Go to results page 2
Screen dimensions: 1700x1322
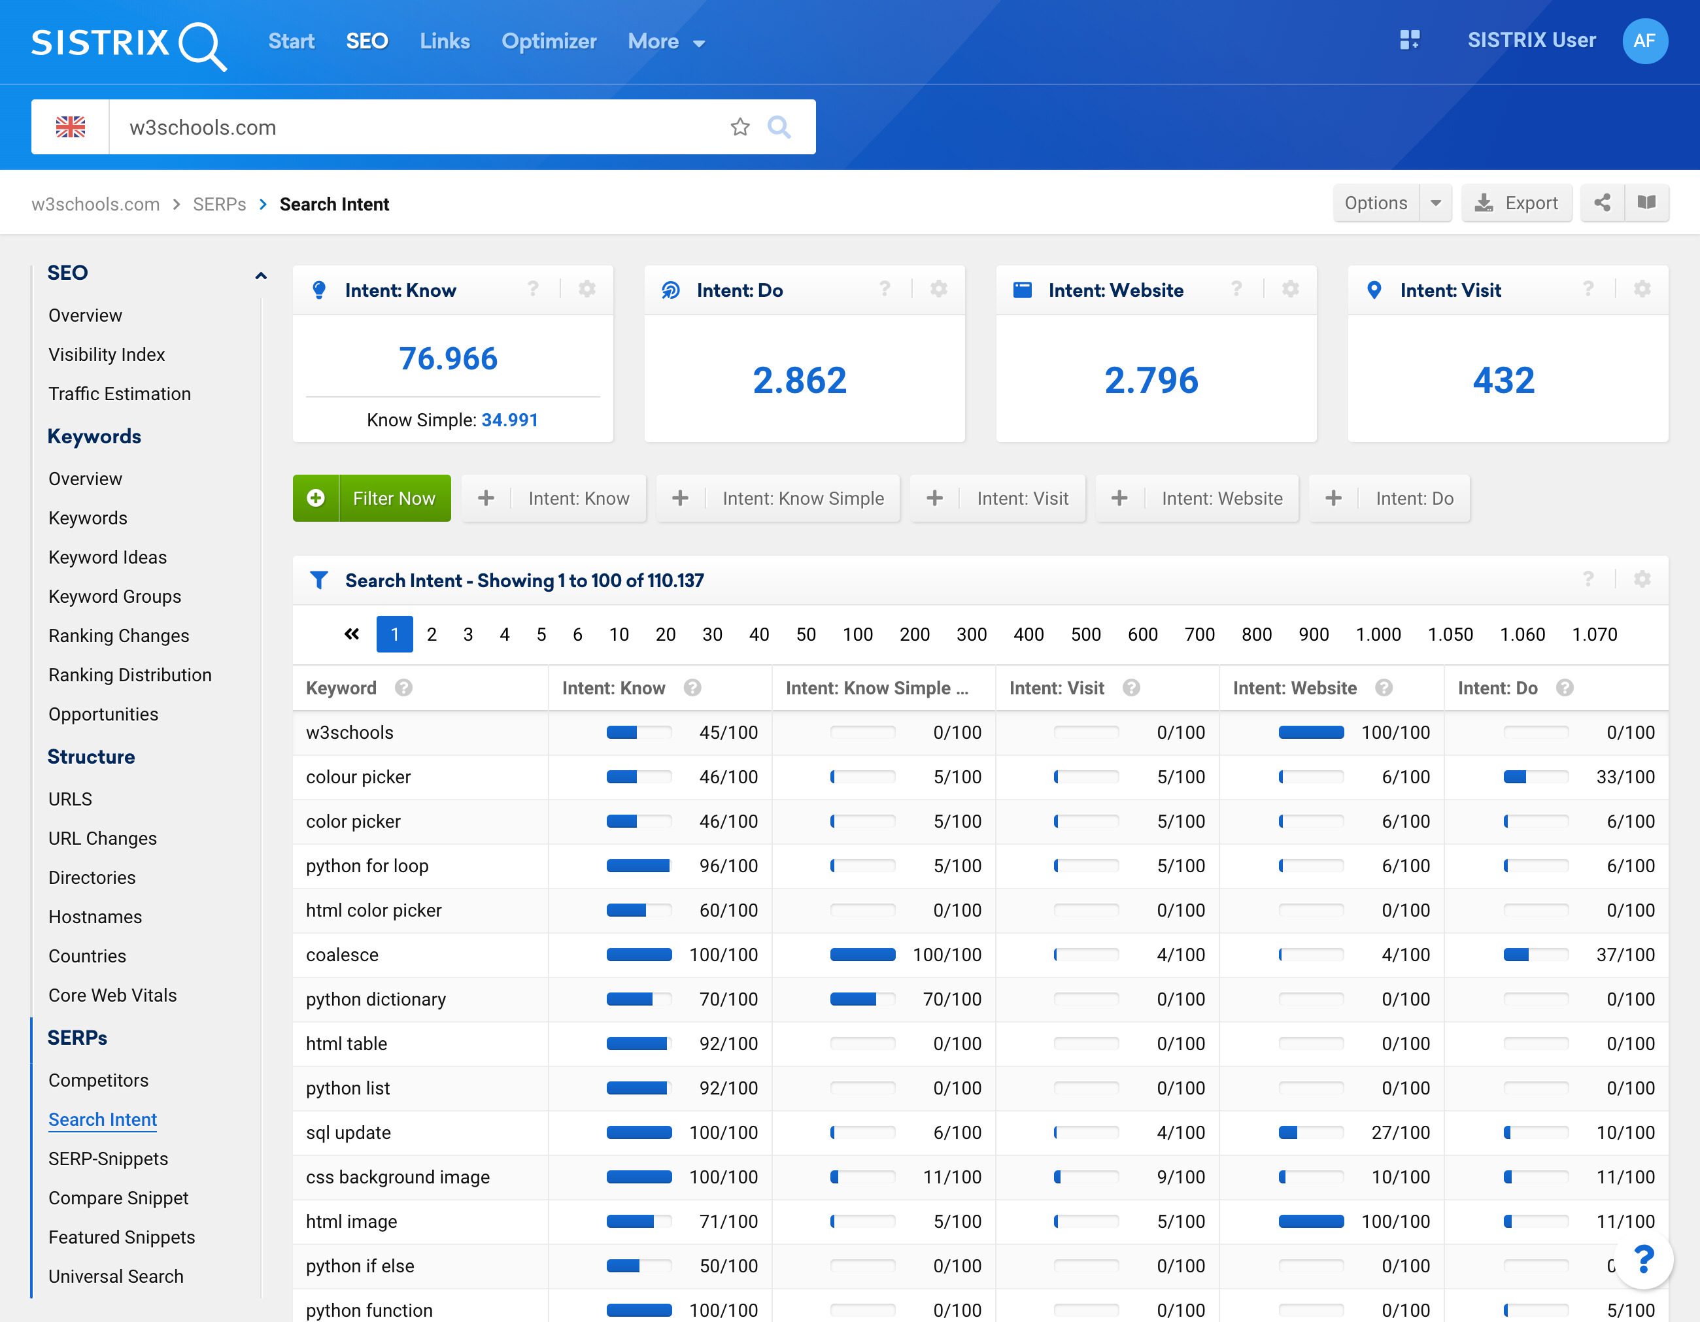point(432,635)
